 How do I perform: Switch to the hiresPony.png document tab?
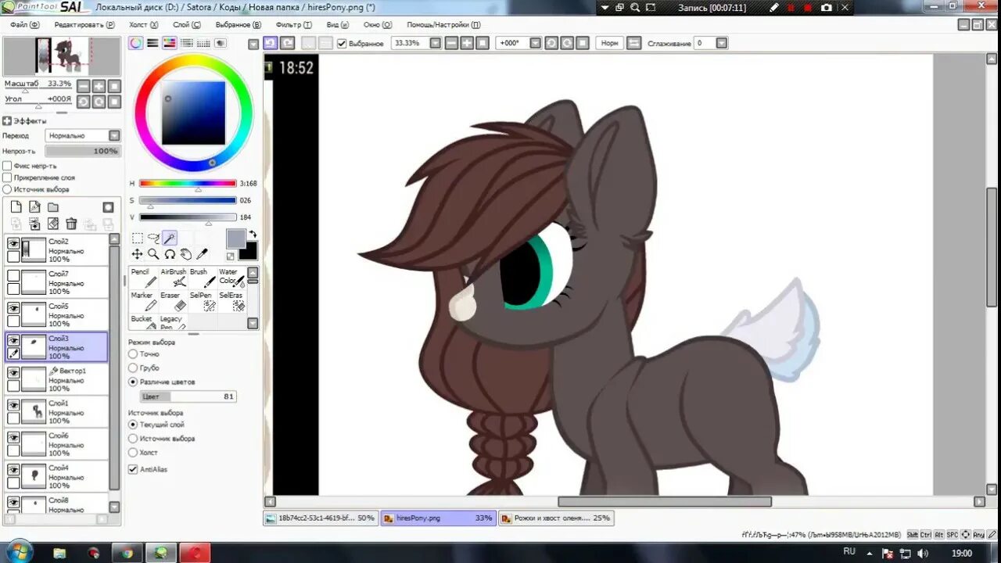(438, 518)
